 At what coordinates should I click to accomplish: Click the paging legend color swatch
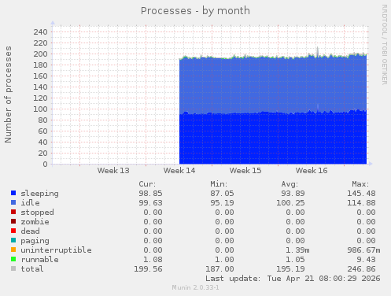point(13,240)
